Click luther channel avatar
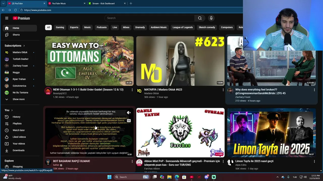This screenshot has width=323, height=181. click(48, 162)
